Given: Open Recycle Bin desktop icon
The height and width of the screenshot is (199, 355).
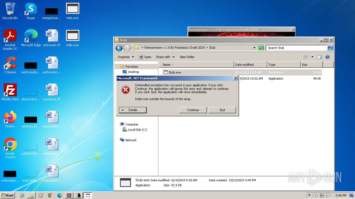Looking at the screenshot, I should (10, 11).
